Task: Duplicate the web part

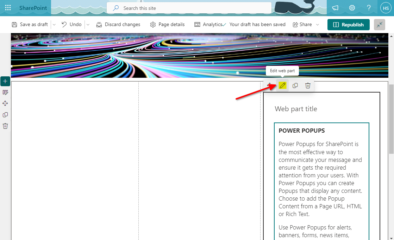Action: 295,86
